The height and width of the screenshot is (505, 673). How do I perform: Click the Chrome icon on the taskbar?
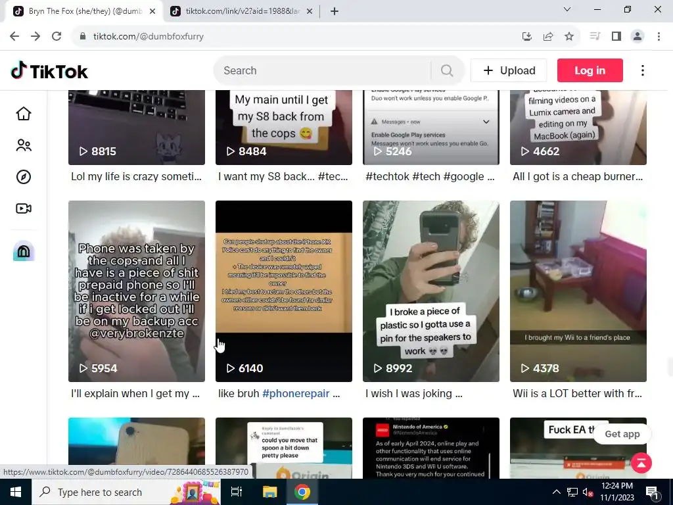pos(302,492)
